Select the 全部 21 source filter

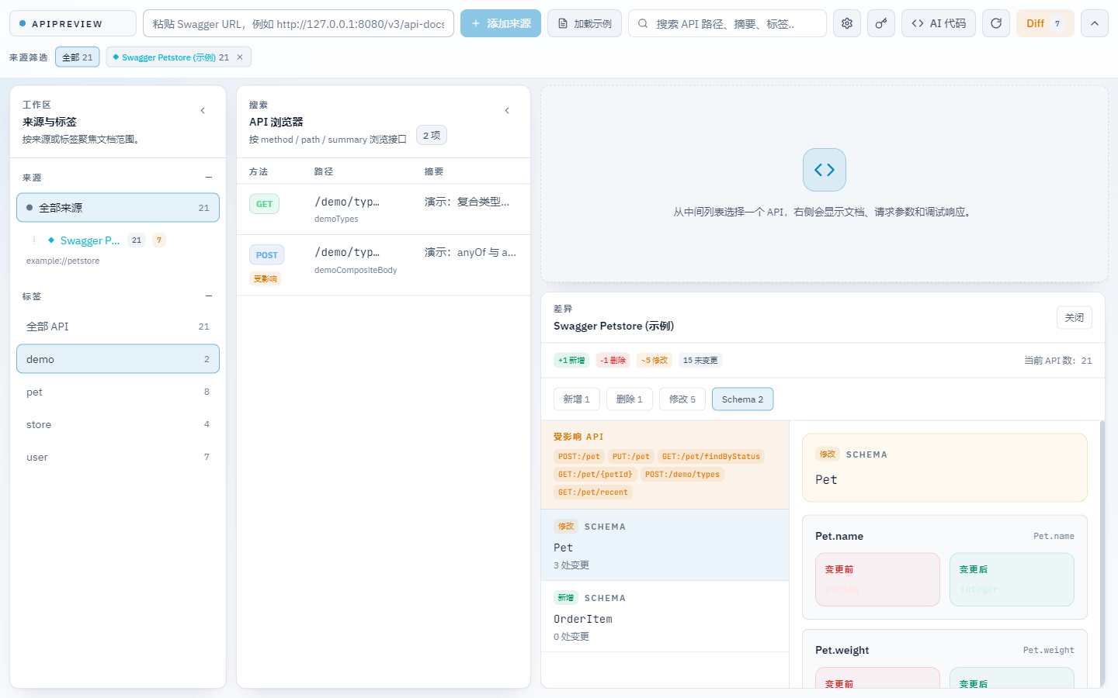pos(78,57)
